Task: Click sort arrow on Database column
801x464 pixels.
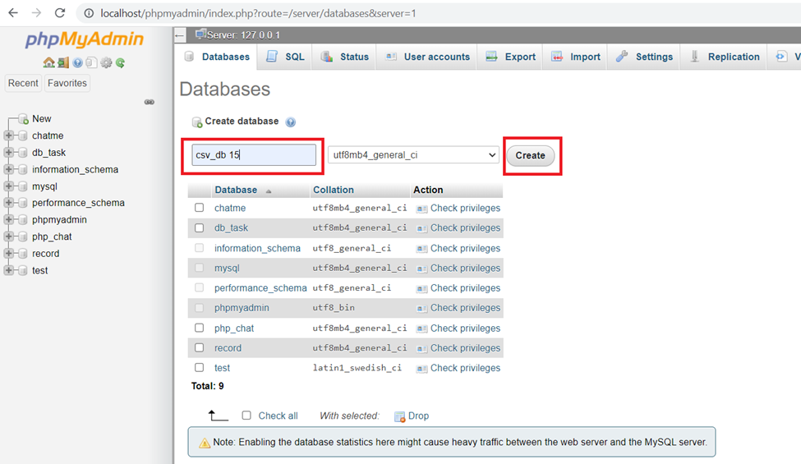Action: pos(269,191)
